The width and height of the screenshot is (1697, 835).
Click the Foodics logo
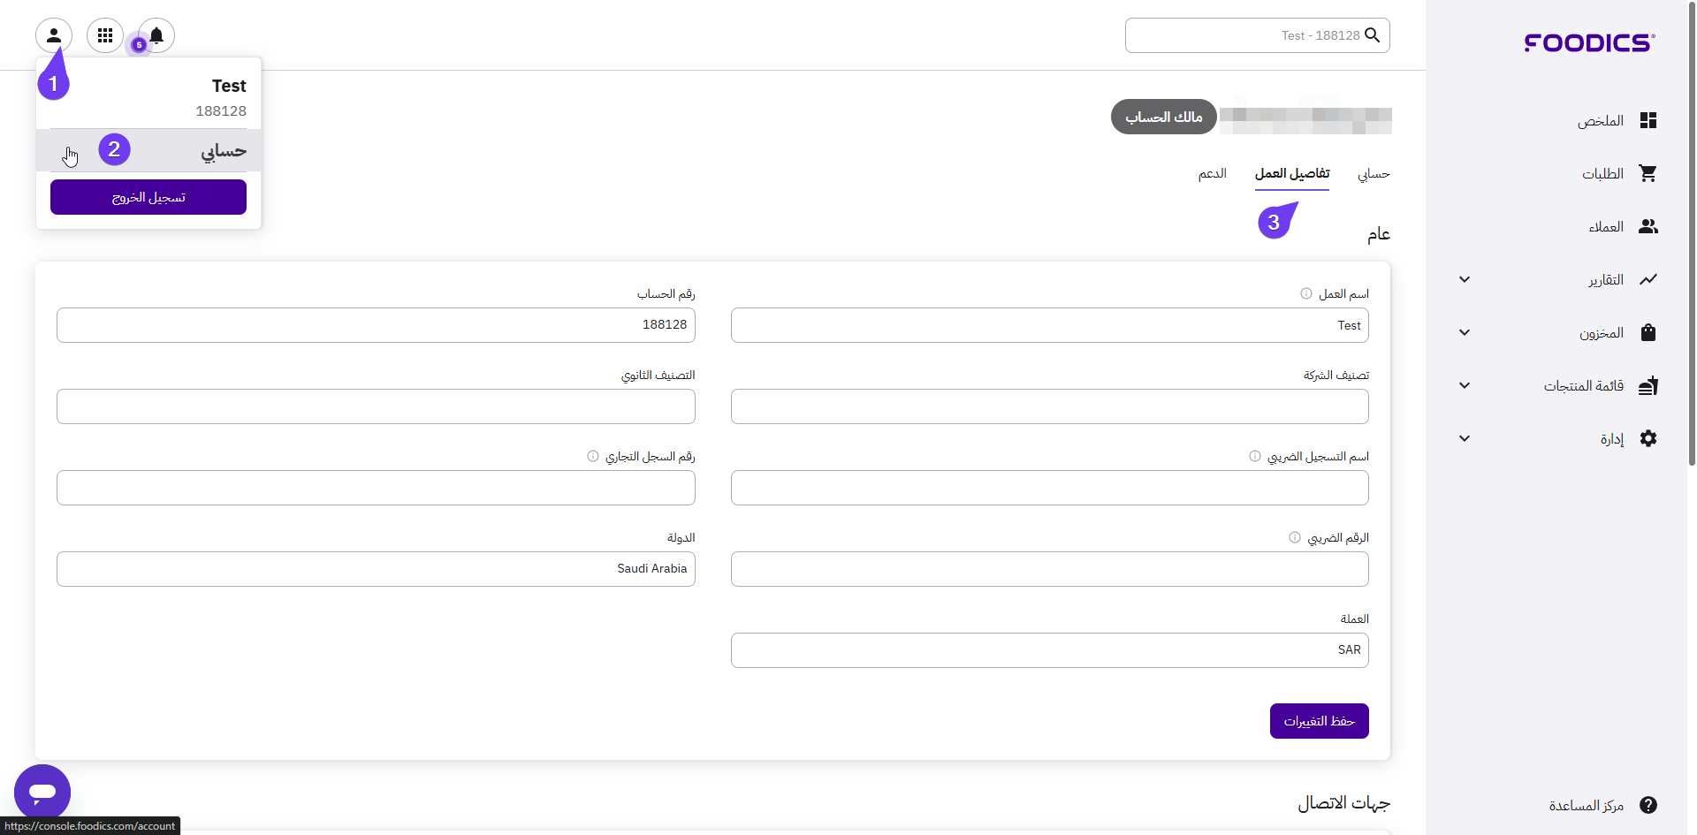point(1589,42)
